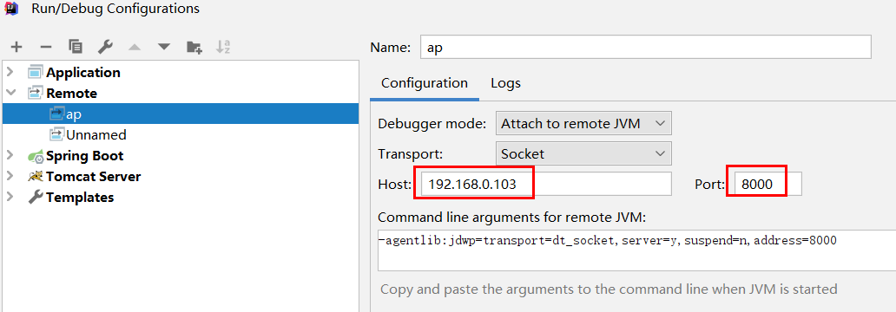896x312 pixels.
Task: Add a new configuration with plus icon
Action: point(17,47)
